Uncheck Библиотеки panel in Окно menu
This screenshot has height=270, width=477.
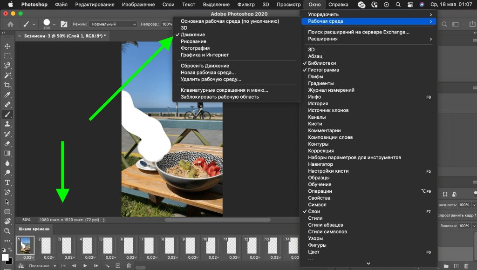(x=322, y=63)
